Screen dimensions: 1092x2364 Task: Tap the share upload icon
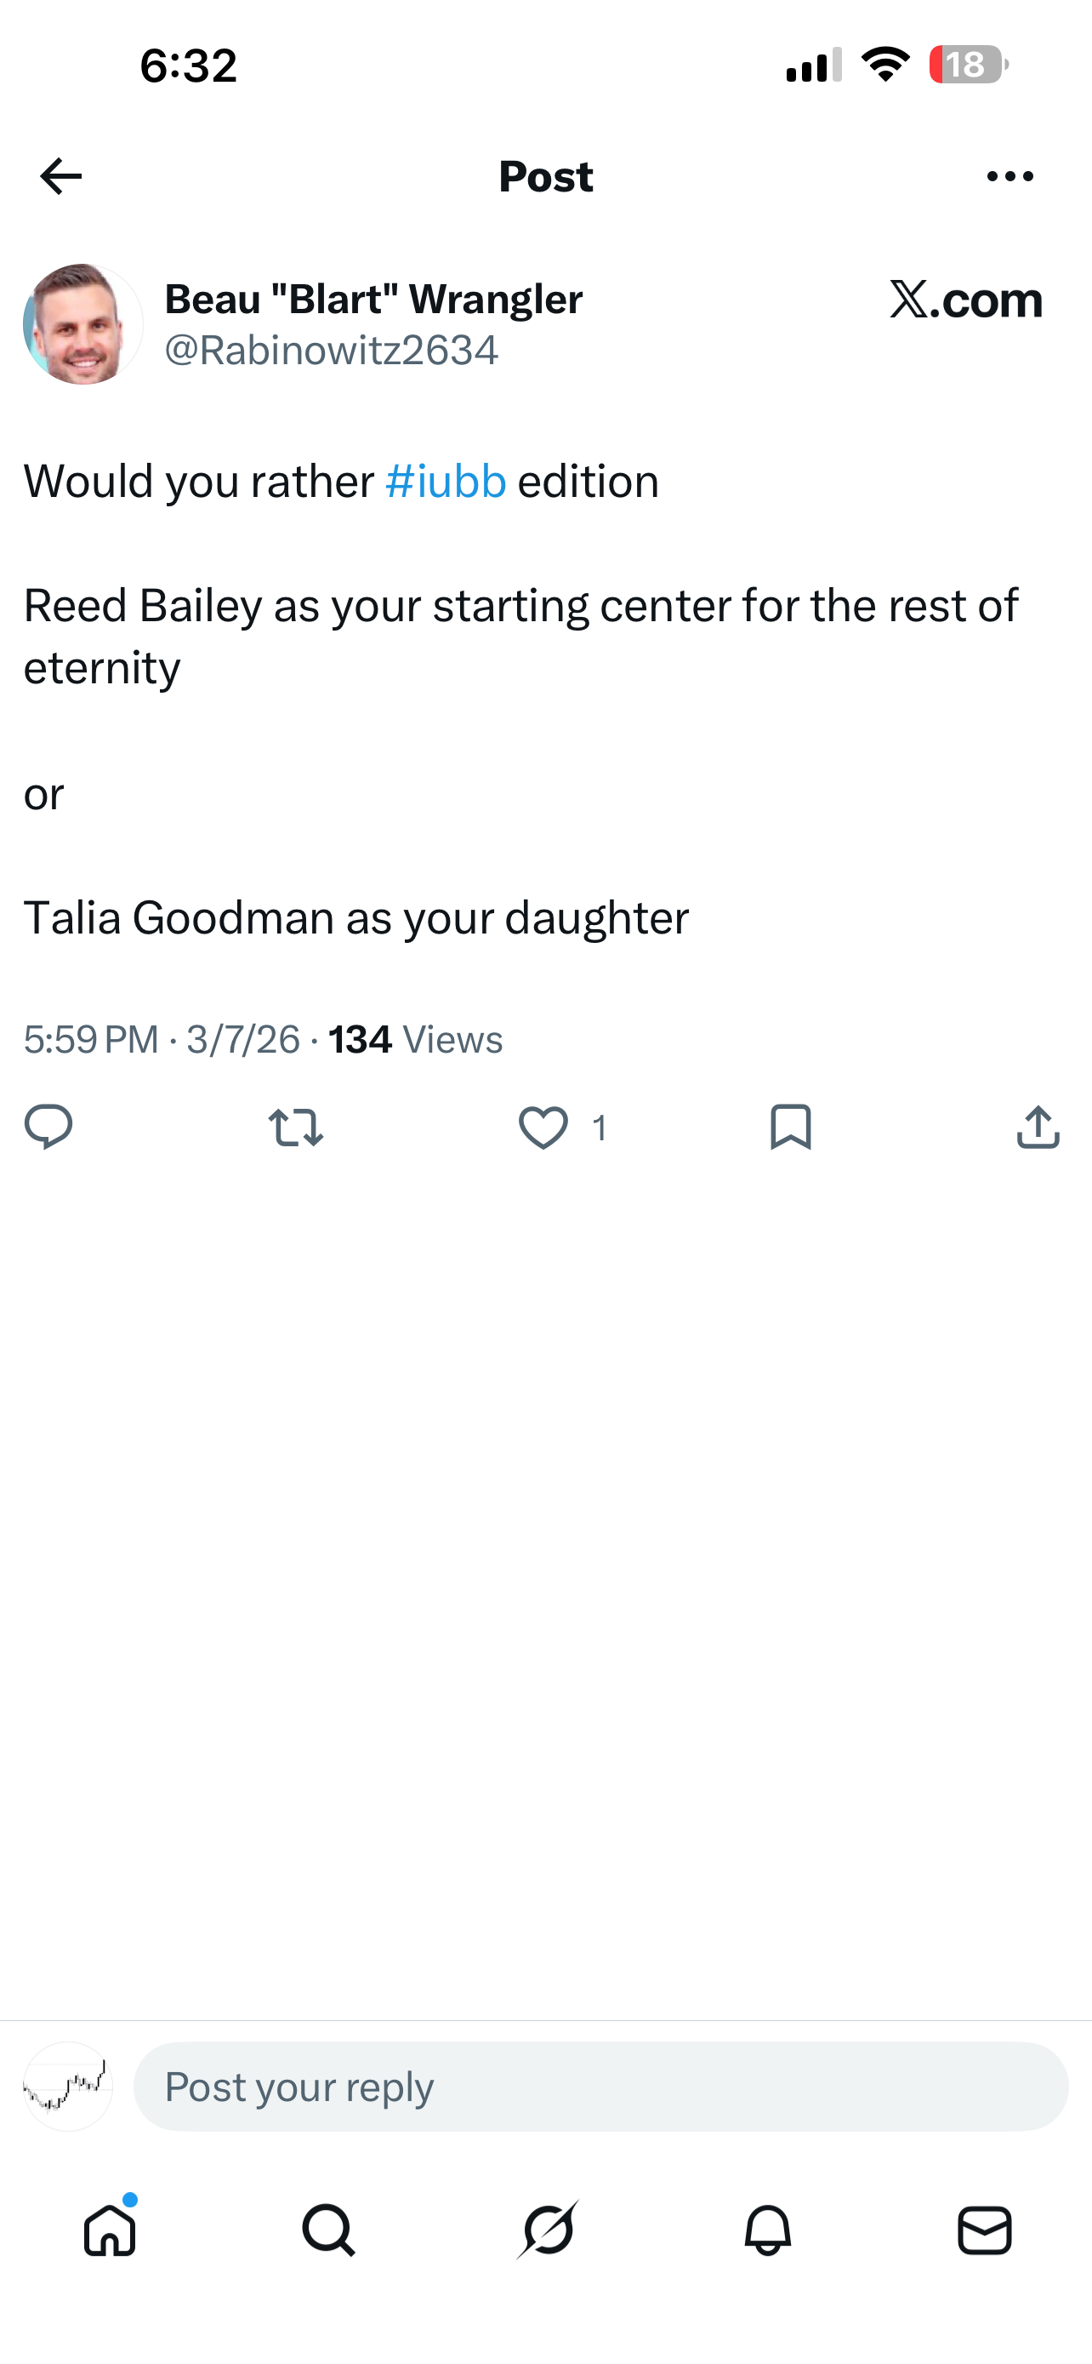coord(1038,1127)
